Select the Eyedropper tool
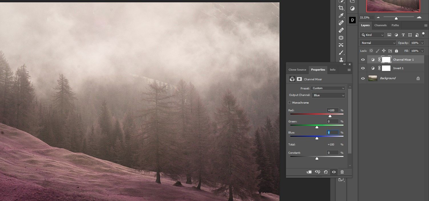 pos(341,15)
